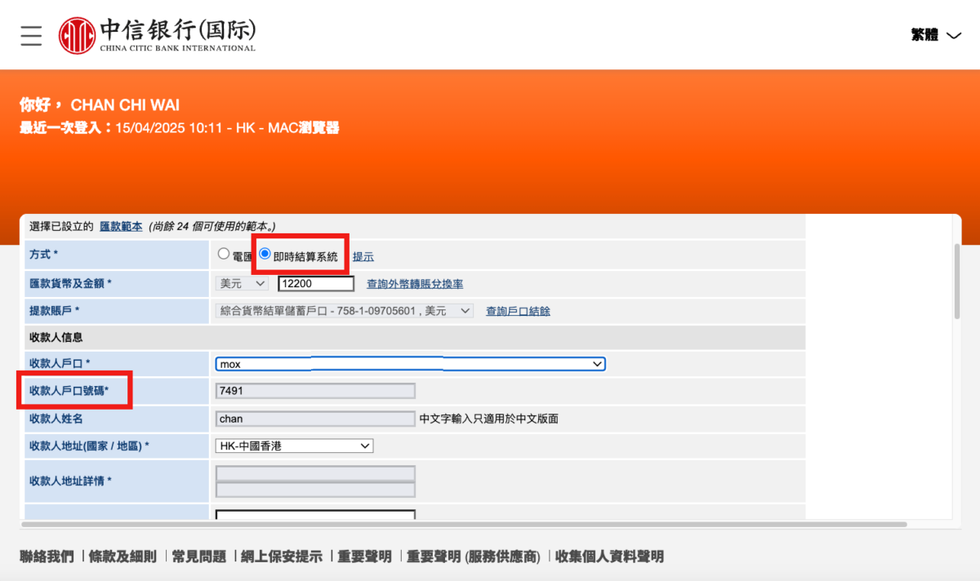Screen dimensions: 980x581
Task: Click the vertical scrollbar of the form
Action: 958,280
